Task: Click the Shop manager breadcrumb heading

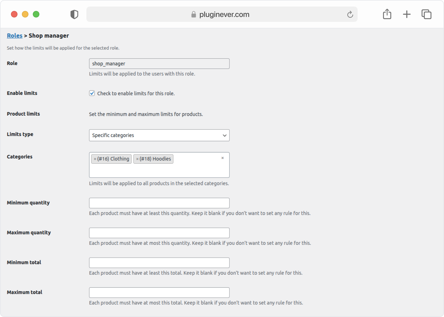Action: [49, 36]
